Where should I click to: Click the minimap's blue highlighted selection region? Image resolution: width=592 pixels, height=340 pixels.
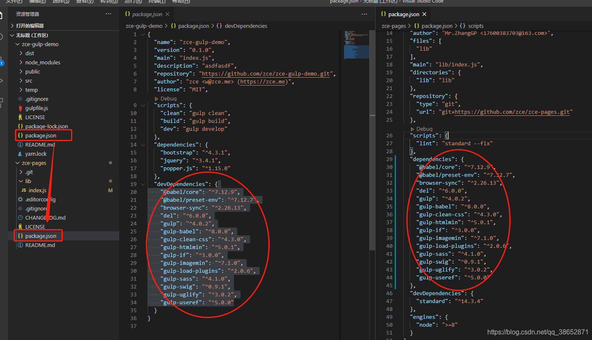click(356, 52)
